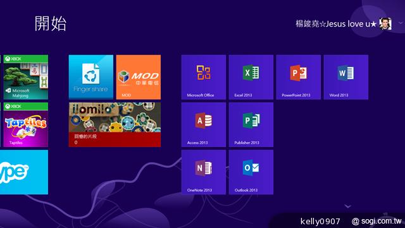Viewport: 405px width, 228px height.
Task: Open Access 2013 tile
Action: coord(204,125)
